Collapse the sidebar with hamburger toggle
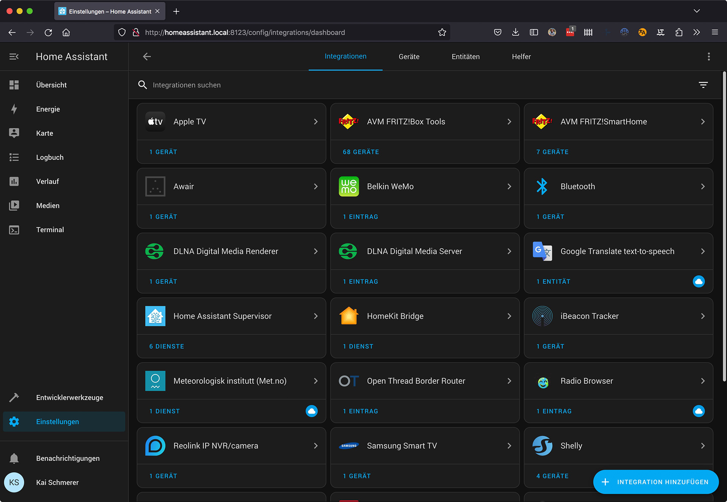The height and width of the screenshot is (502, 727). (x=14, y=56)
